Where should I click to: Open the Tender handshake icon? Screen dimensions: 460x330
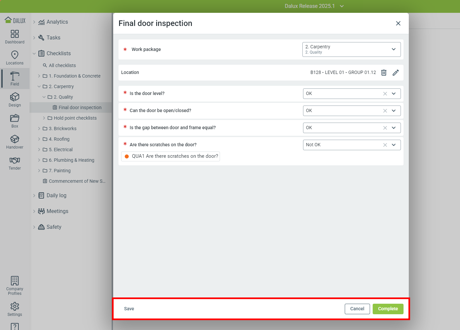point(15,160)
